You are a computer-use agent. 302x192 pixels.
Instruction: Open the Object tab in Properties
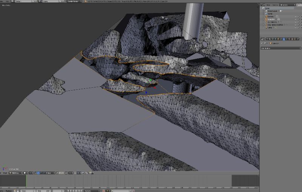click(278, 39)
